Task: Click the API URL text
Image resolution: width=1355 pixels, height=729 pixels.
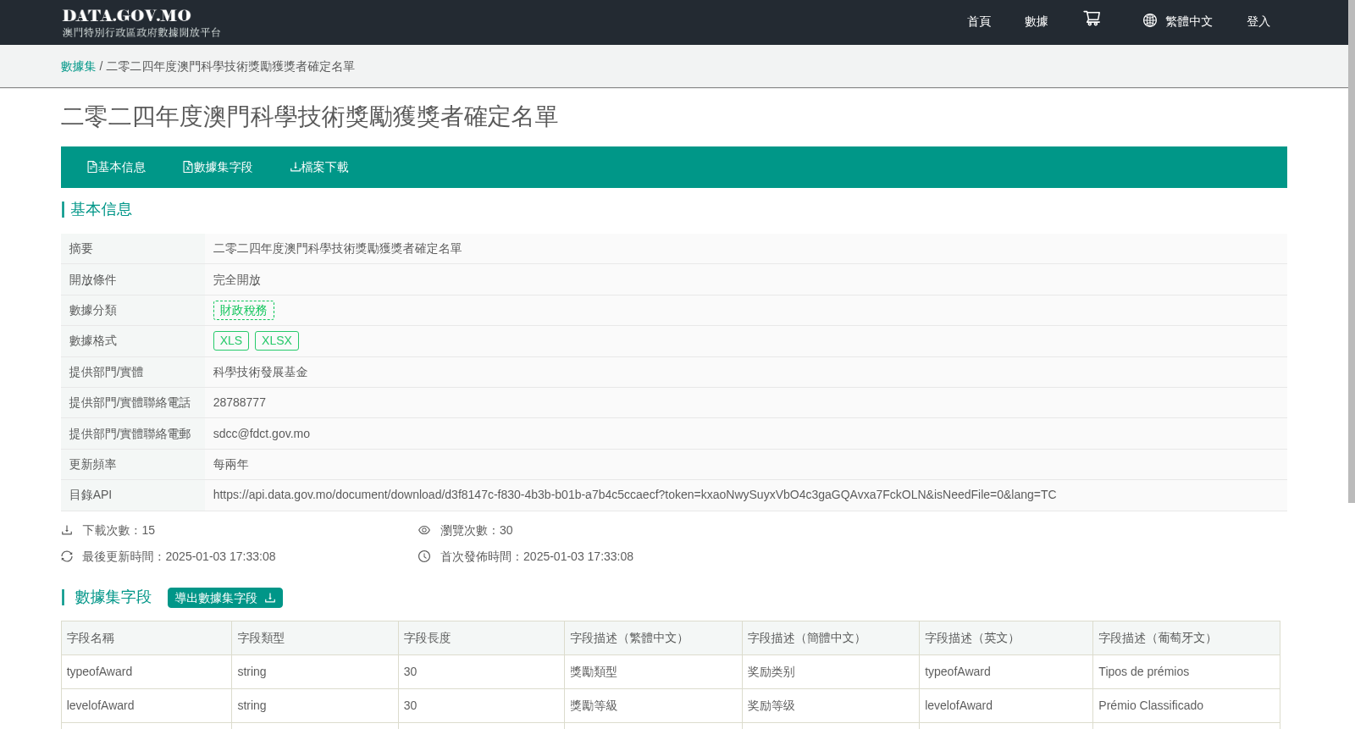Action: (x=634, y=494)
